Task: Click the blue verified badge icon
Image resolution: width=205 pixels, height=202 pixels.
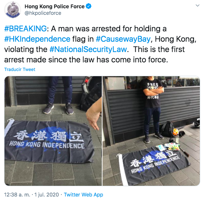Action: pyautogui.click(x=88, y=6)
